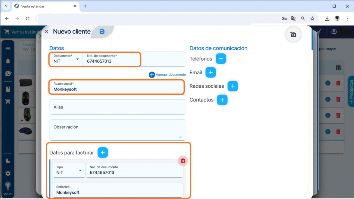Close the Nuevo cliente dialog
The image size is (354, 199).
point(47,32)
